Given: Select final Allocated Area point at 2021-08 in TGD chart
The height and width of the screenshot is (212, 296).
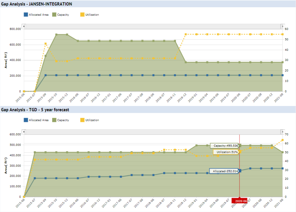Looking at the screenshot, I should pos(283,168).
